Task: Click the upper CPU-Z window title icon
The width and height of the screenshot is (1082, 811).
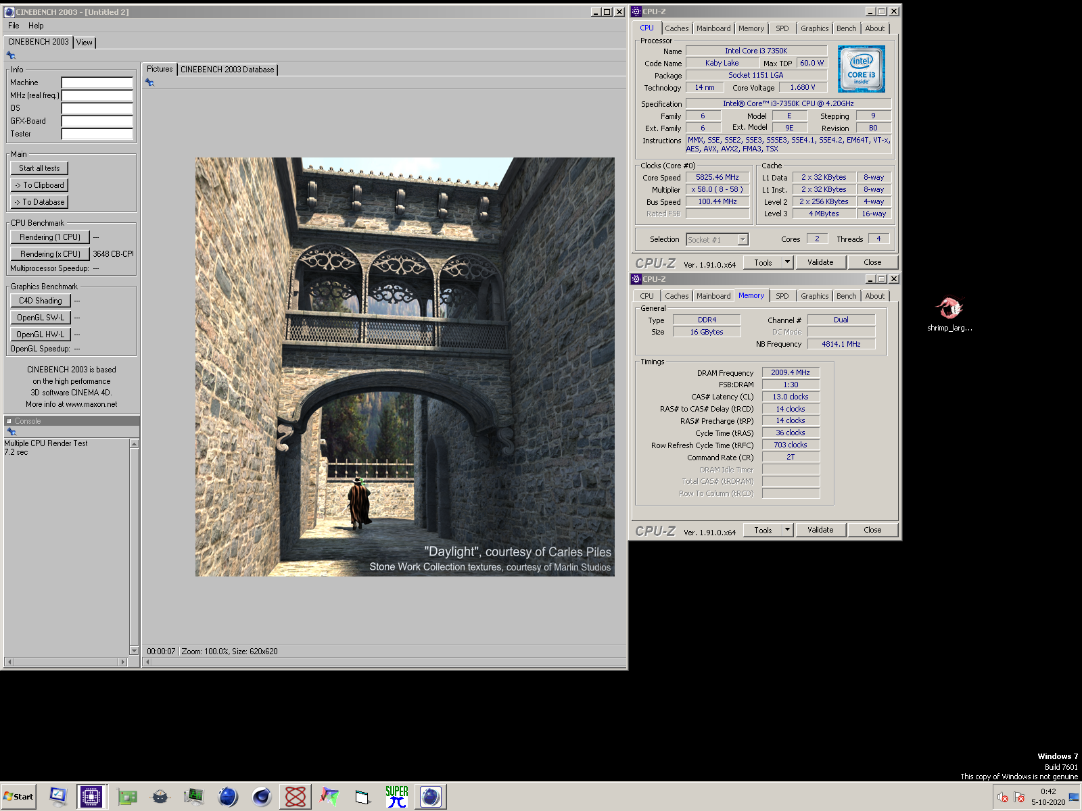Action: (636, 11)
